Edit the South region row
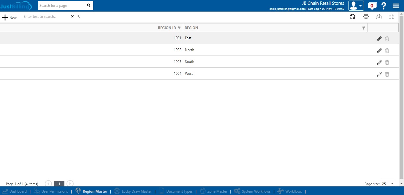The height and width of the screenshot is (195, 404). [379, 62]
